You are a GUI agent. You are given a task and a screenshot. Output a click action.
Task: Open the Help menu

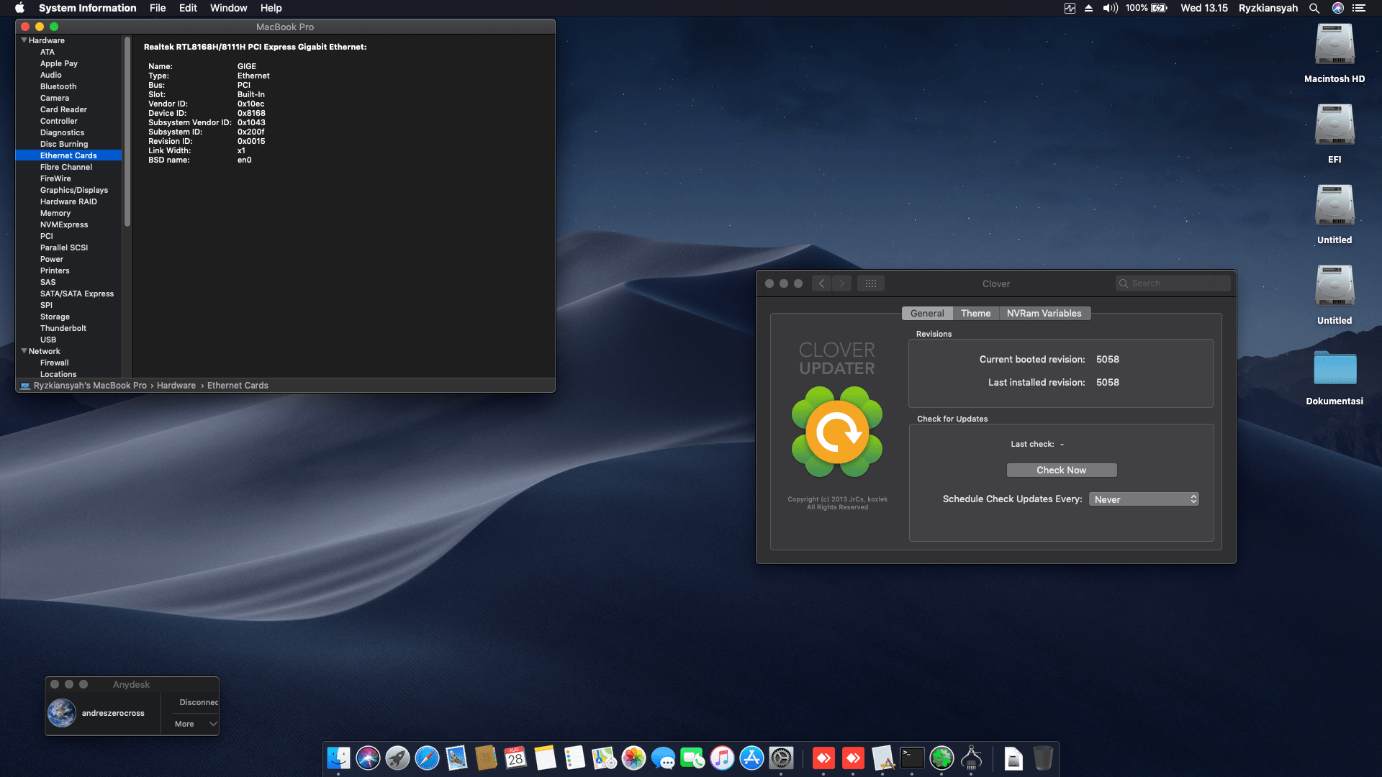[x=271, y=8]
